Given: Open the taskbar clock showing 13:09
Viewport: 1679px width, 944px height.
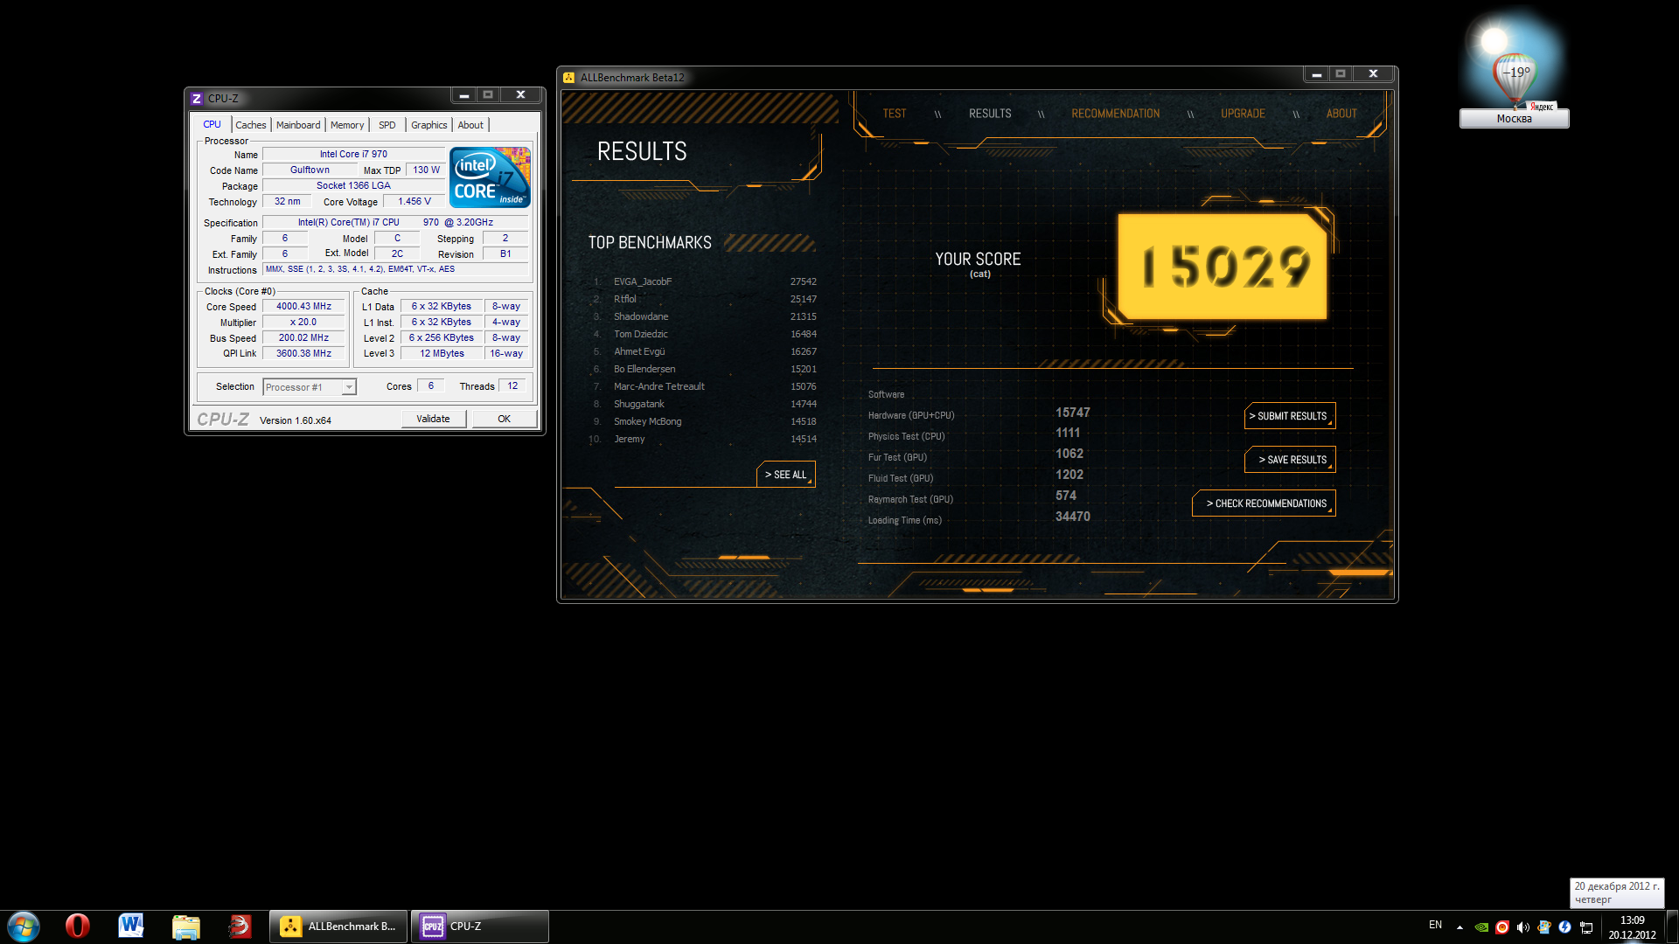Looking at the screenshot, I should point(1632,927).
